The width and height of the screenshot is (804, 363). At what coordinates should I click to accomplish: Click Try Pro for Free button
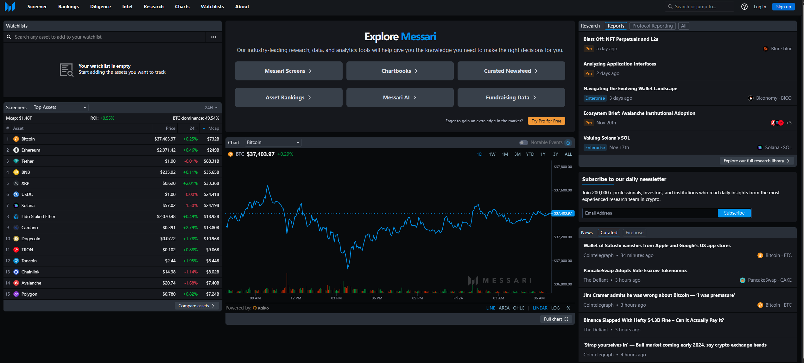[546, 121]
